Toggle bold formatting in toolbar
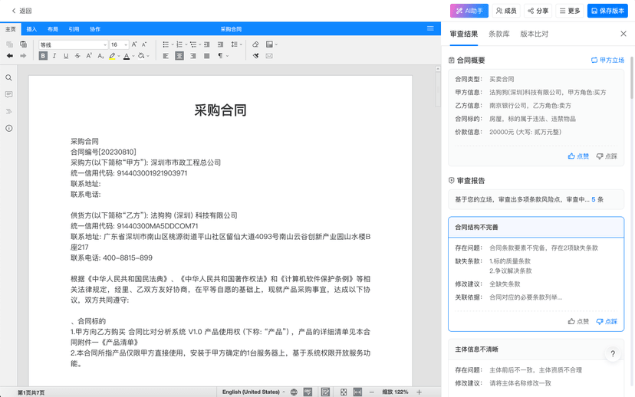 coord(43,56)
